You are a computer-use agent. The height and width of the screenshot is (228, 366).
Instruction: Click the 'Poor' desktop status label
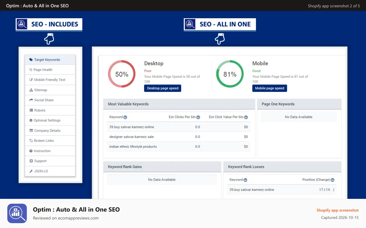tap(148, 71)
